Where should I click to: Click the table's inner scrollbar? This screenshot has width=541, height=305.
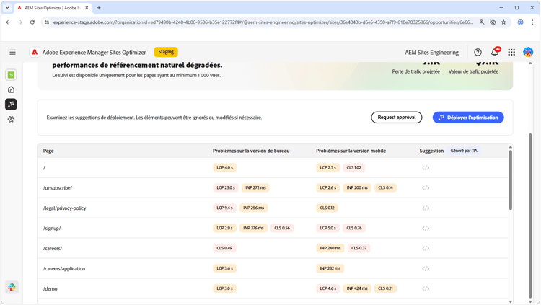pos(510,180)
